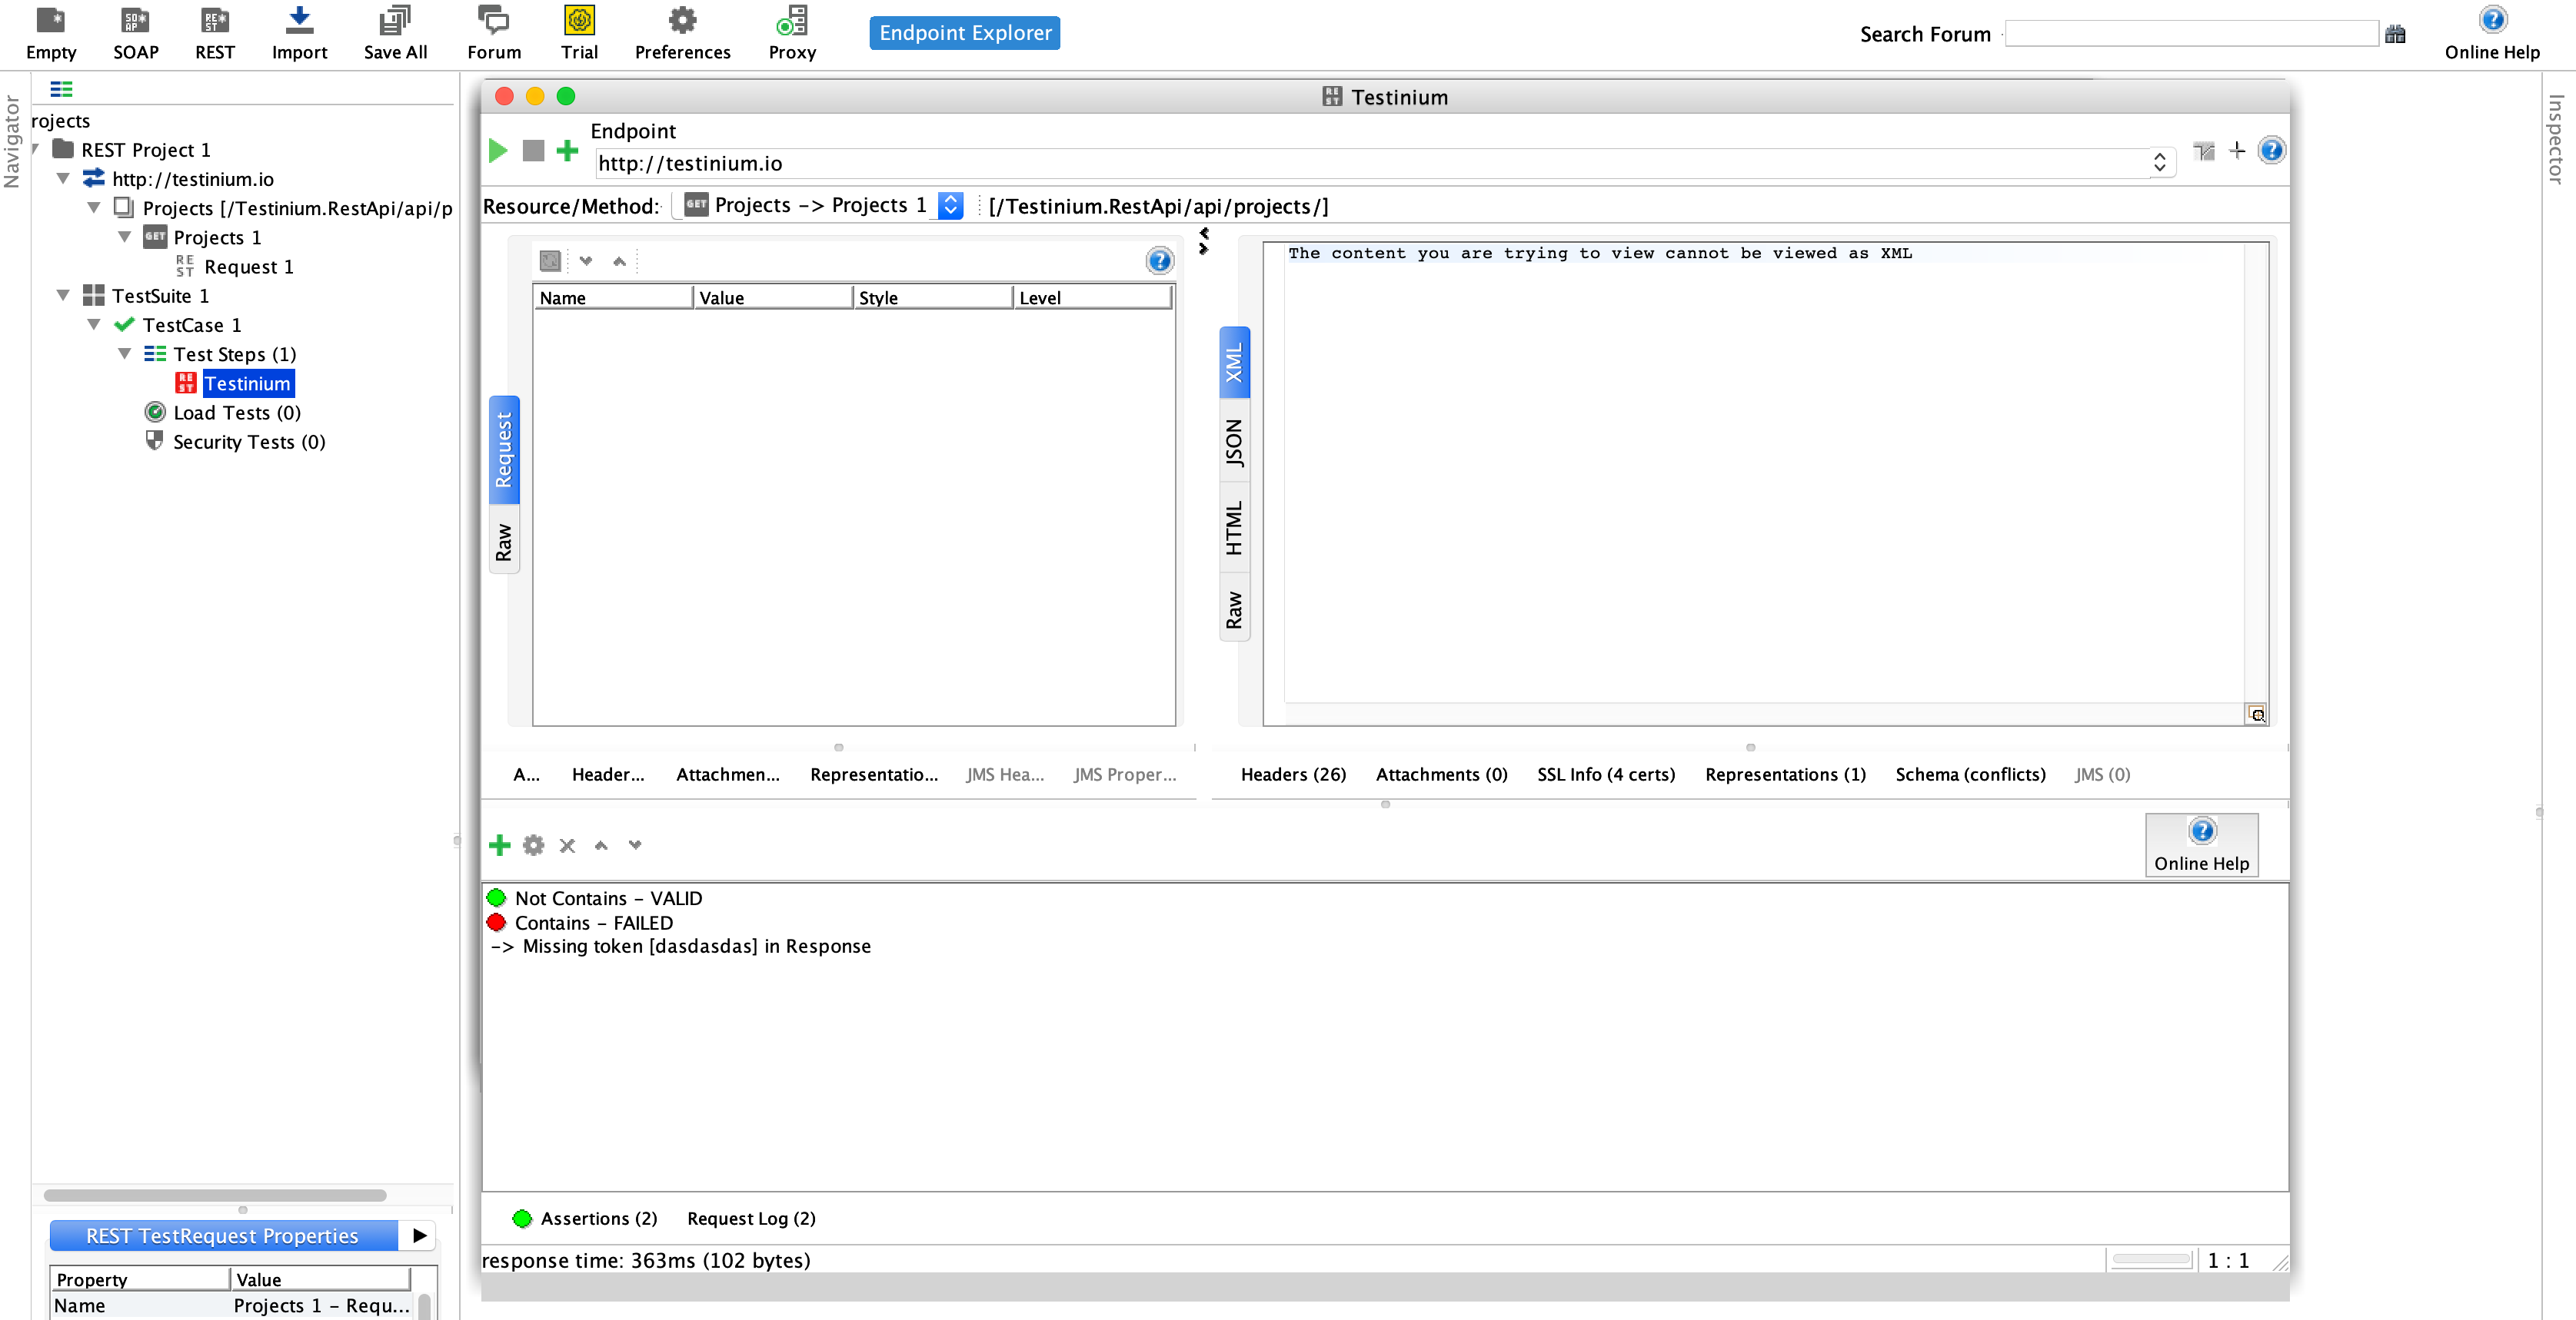
Task: Add assertion with green plus beside stop
Action: 567,151
